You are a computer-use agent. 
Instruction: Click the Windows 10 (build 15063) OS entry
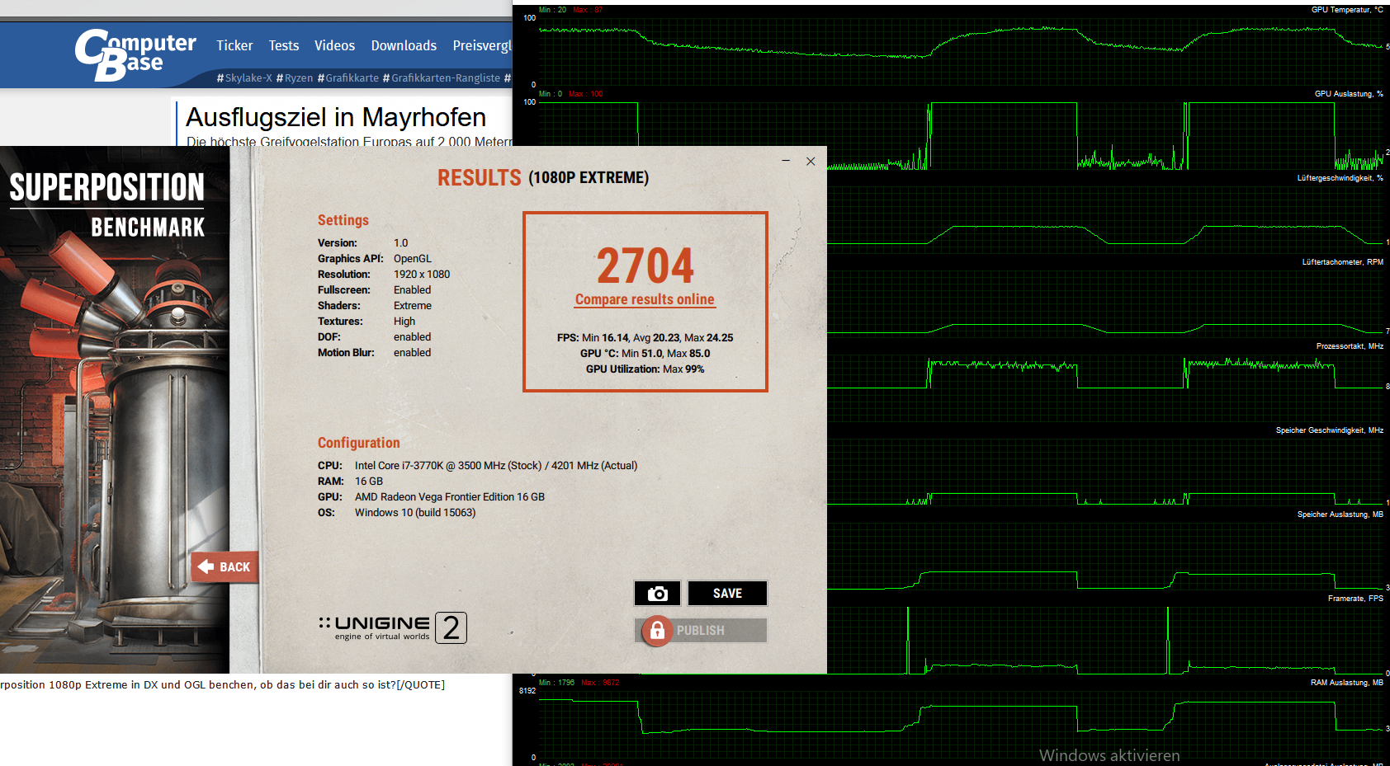click(415, 512)
